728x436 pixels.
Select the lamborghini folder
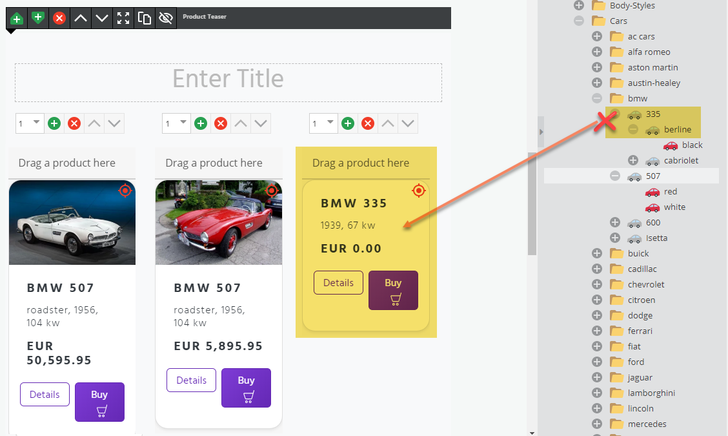651,393
